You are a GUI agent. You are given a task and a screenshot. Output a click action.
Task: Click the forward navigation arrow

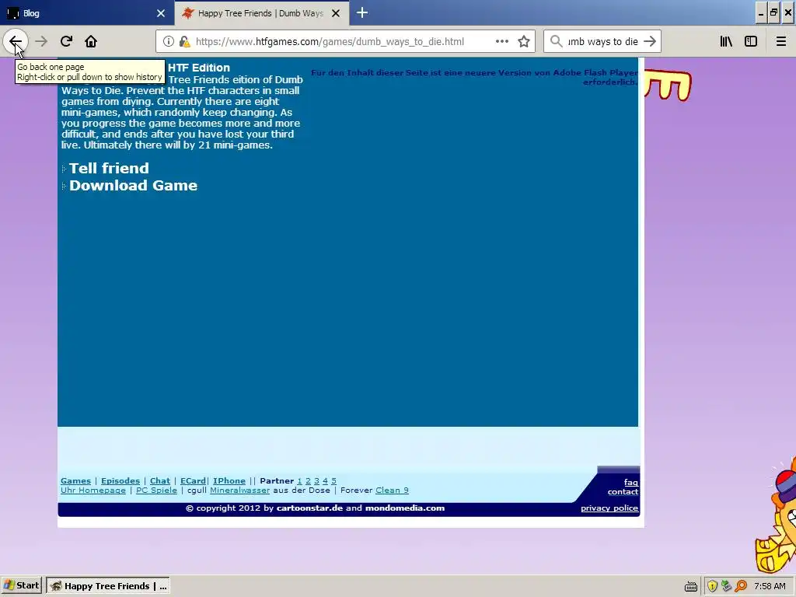tap(41, 41)
